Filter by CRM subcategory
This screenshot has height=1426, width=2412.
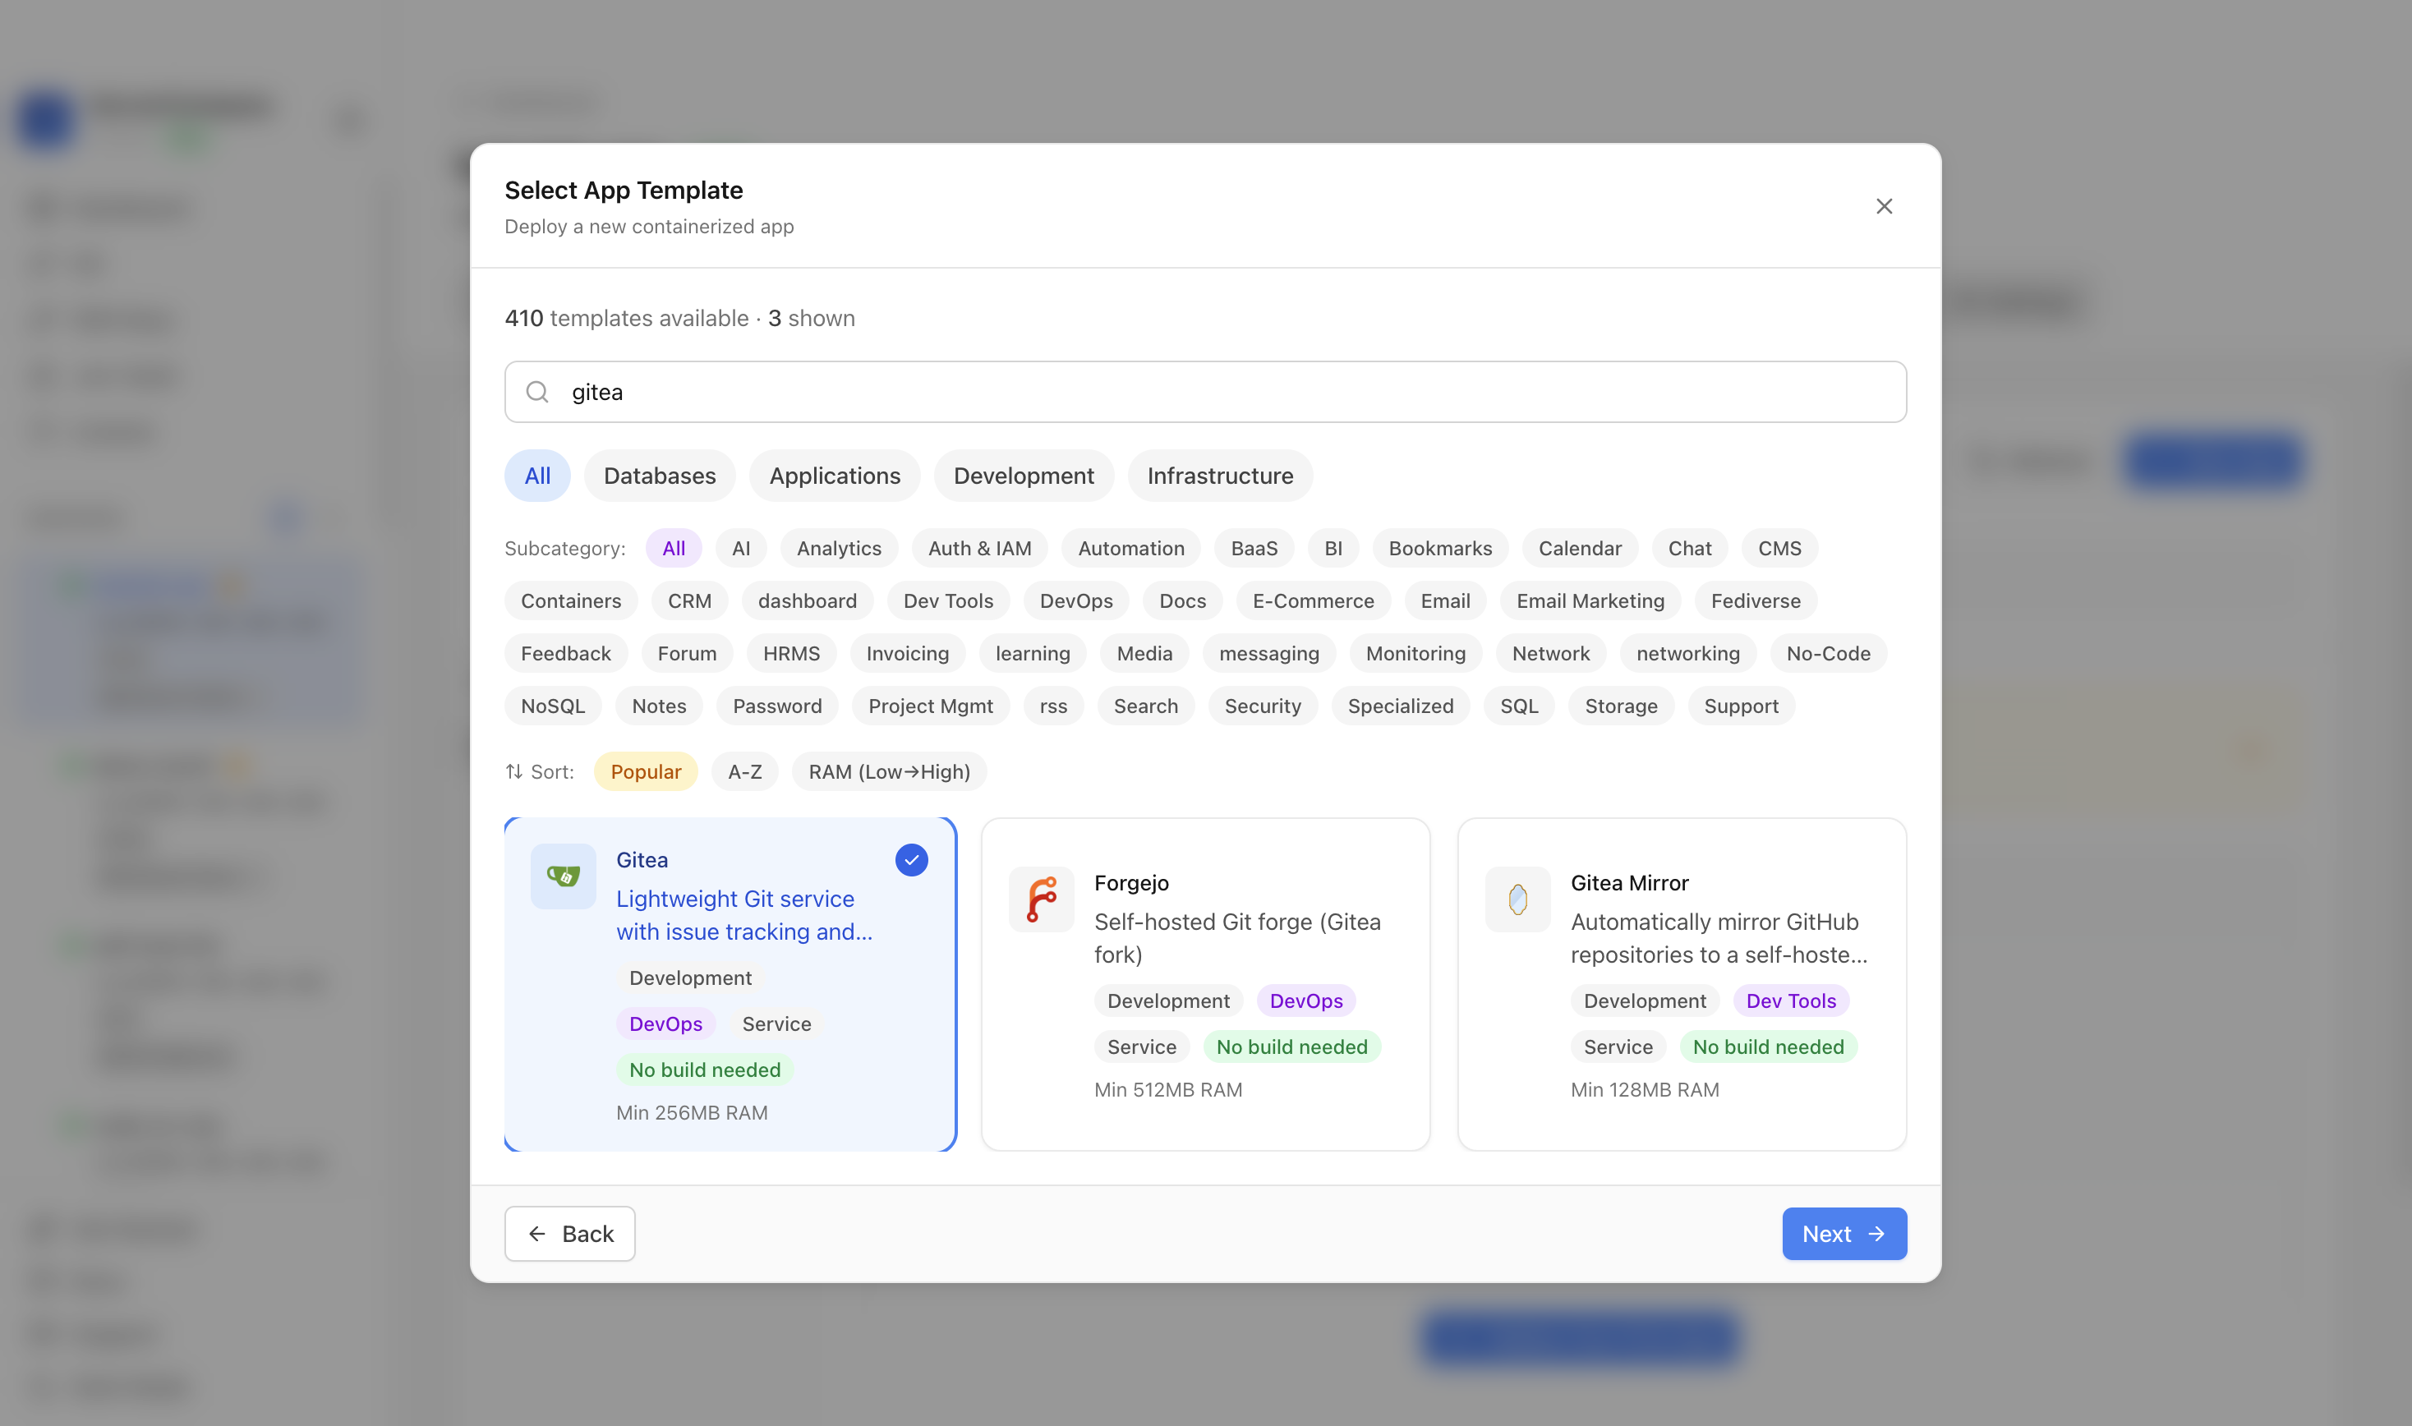(689, 600)
